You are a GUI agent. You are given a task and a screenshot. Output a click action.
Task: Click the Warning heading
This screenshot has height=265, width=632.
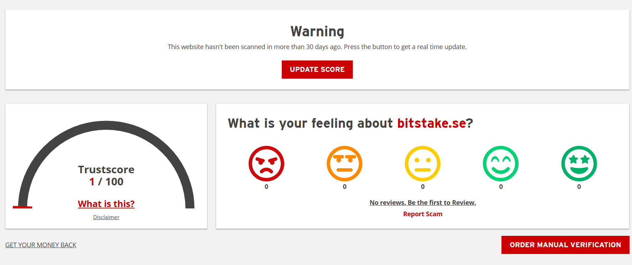[x=317, y=31]
